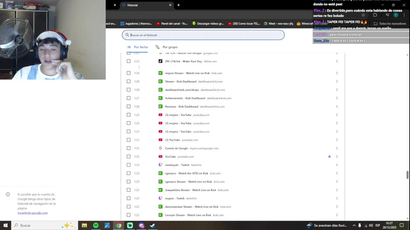Open the green streaming app in taskbar
Image resolution: width=410 pixels, height=230 pixels.
pos(130,226)
